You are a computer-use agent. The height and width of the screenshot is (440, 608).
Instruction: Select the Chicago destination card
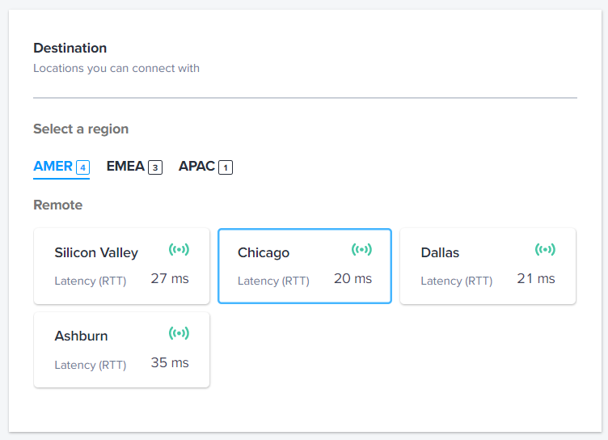coord(305,266)
